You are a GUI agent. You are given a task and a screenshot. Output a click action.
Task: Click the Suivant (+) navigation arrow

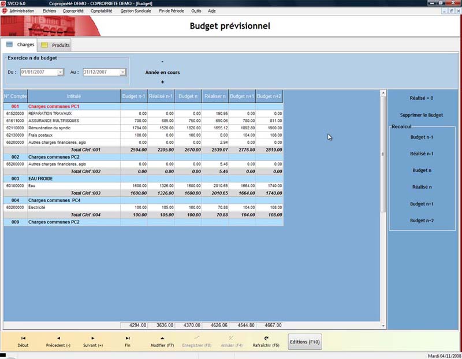pos(93,338)
